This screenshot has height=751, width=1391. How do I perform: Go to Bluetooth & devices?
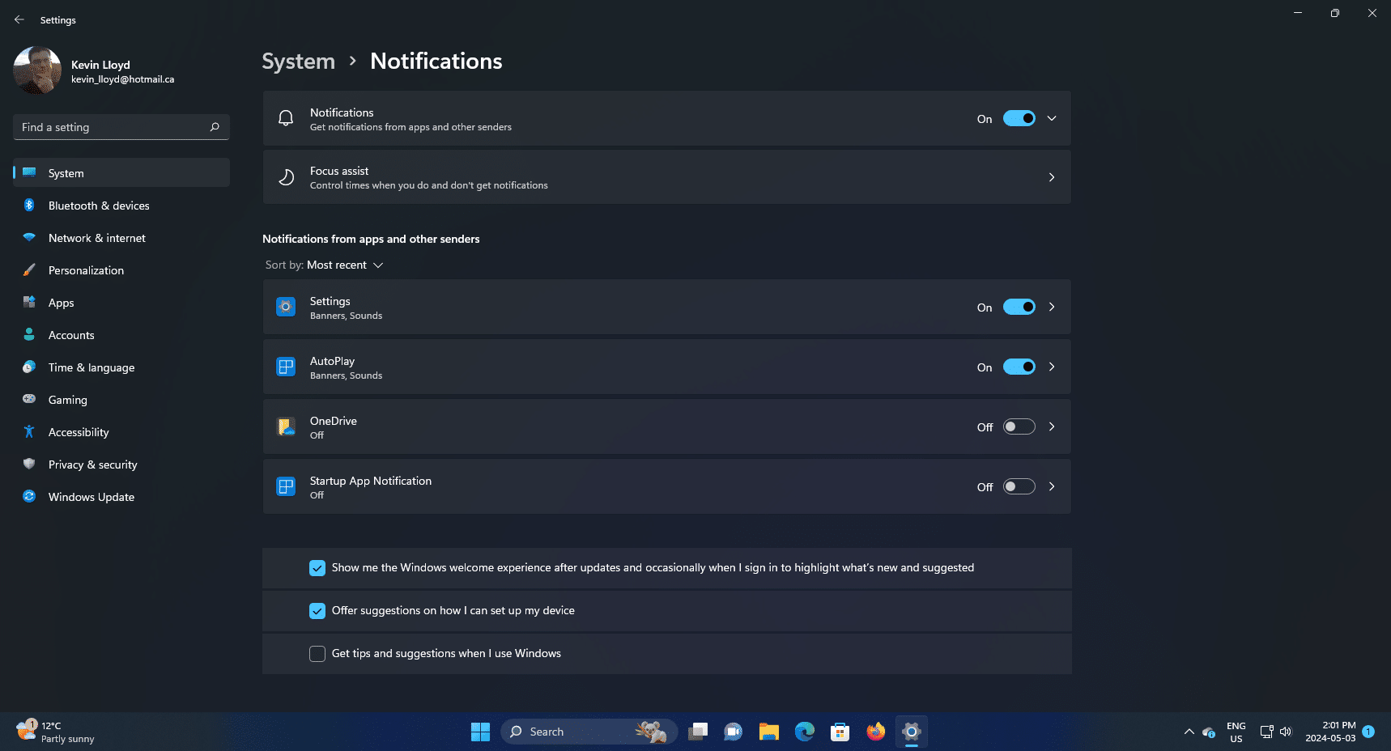pos(121,206)
